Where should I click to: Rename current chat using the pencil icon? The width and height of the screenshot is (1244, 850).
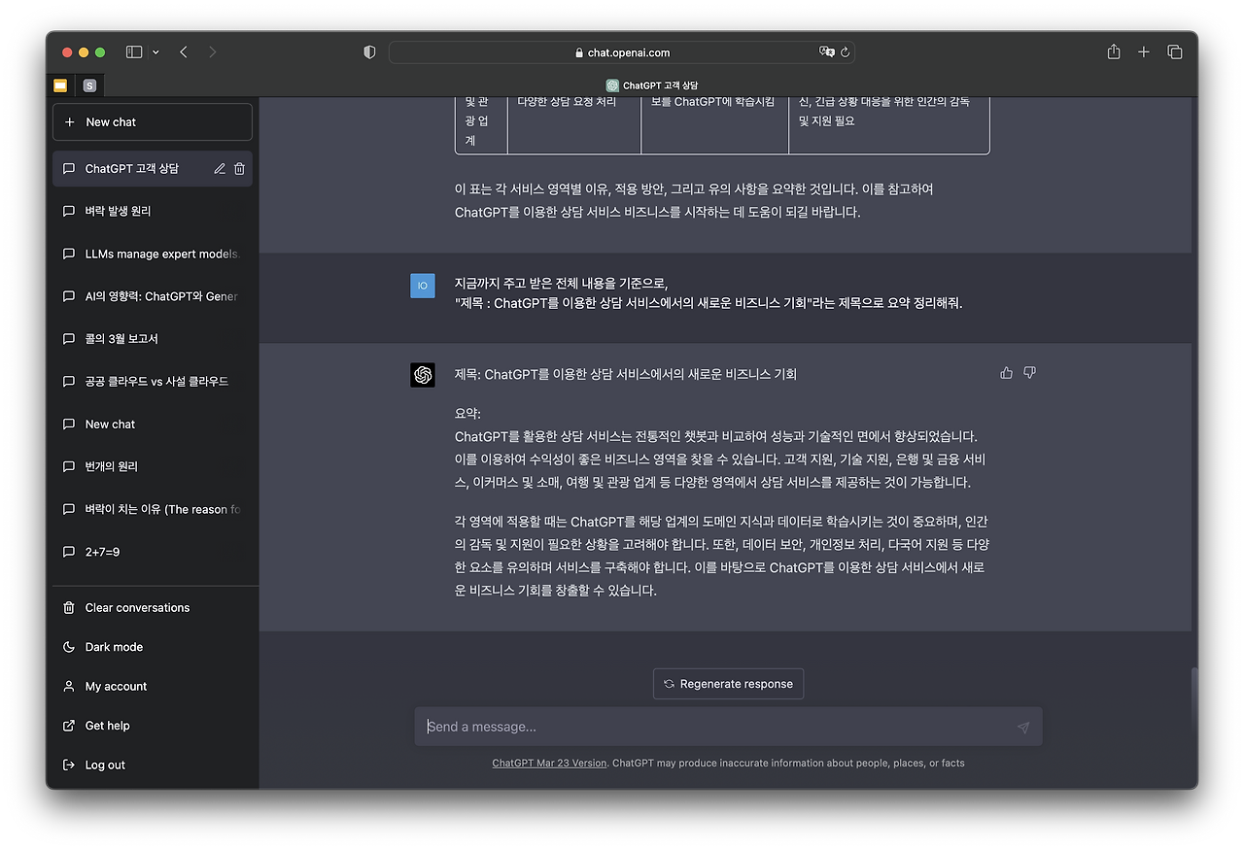(x=220, y=168)
